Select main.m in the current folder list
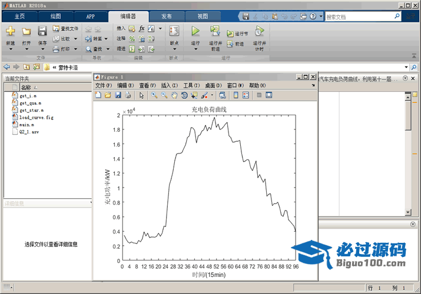Viewport: 421px width, 294px height. pos(26,125)
